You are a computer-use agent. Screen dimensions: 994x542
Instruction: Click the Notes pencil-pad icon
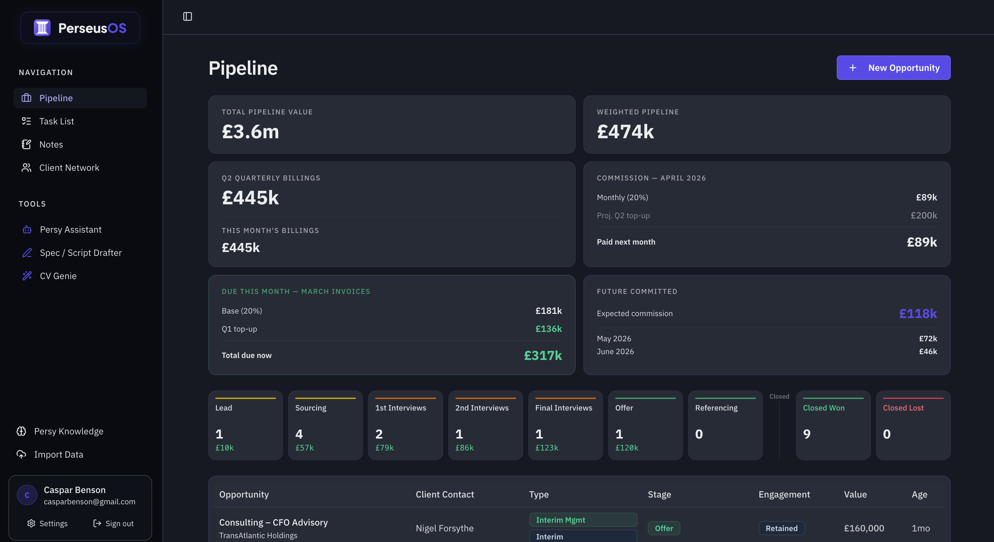26,144
